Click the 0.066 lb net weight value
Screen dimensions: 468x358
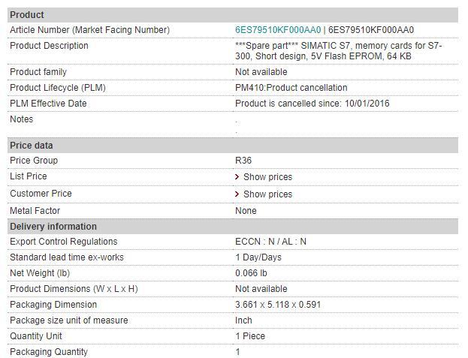(251, 273)
